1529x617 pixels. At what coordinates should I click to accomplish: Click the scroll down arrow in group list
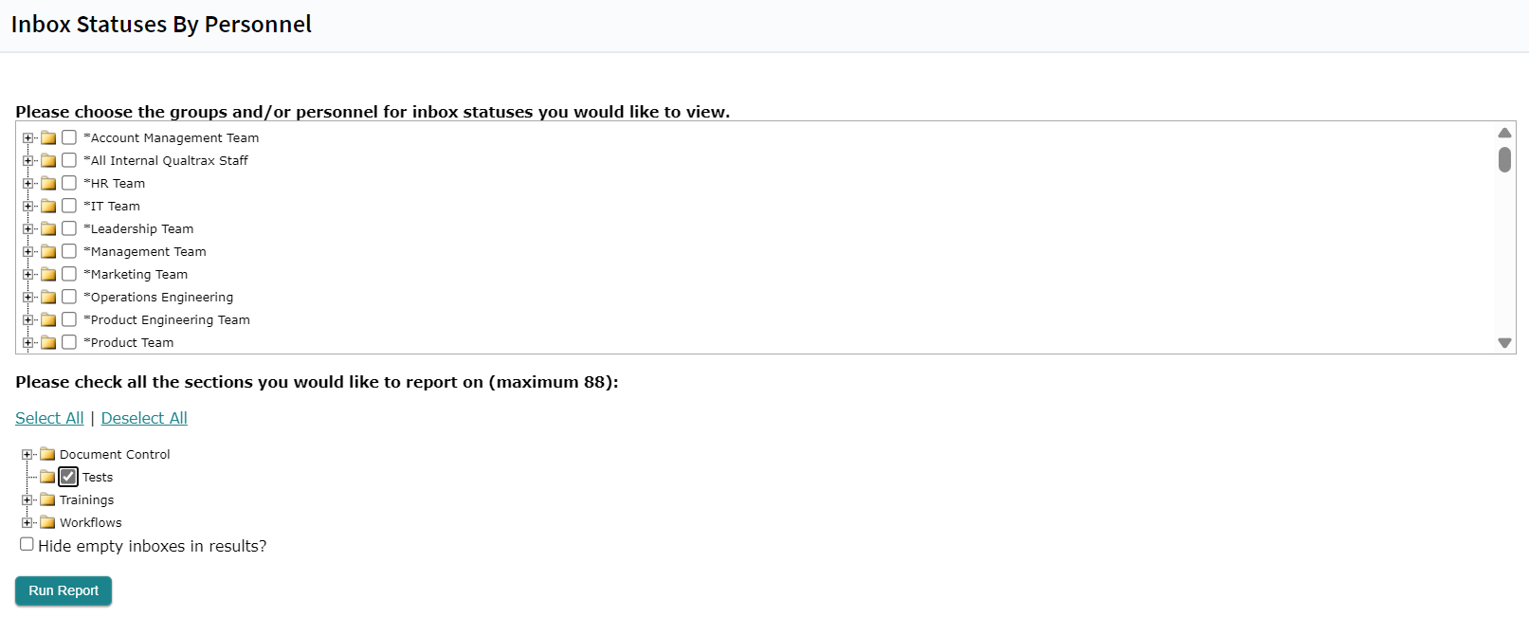1504,343
